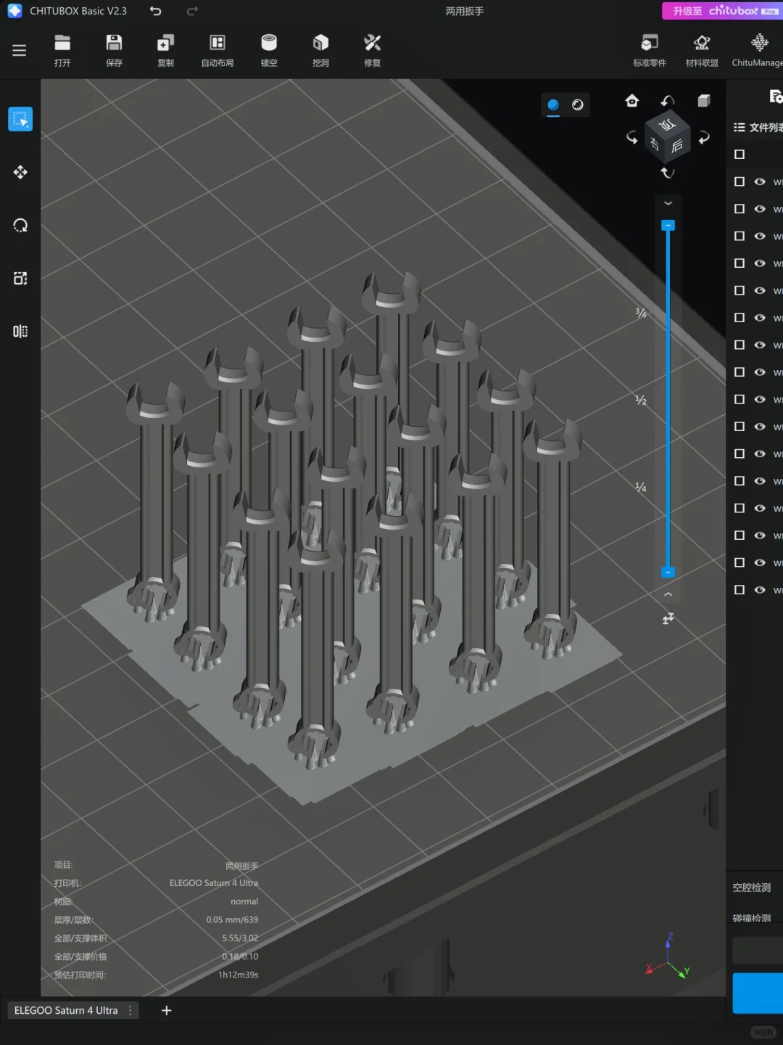Rotate view up with curved arrow above cube

click(x=668, y=101)
